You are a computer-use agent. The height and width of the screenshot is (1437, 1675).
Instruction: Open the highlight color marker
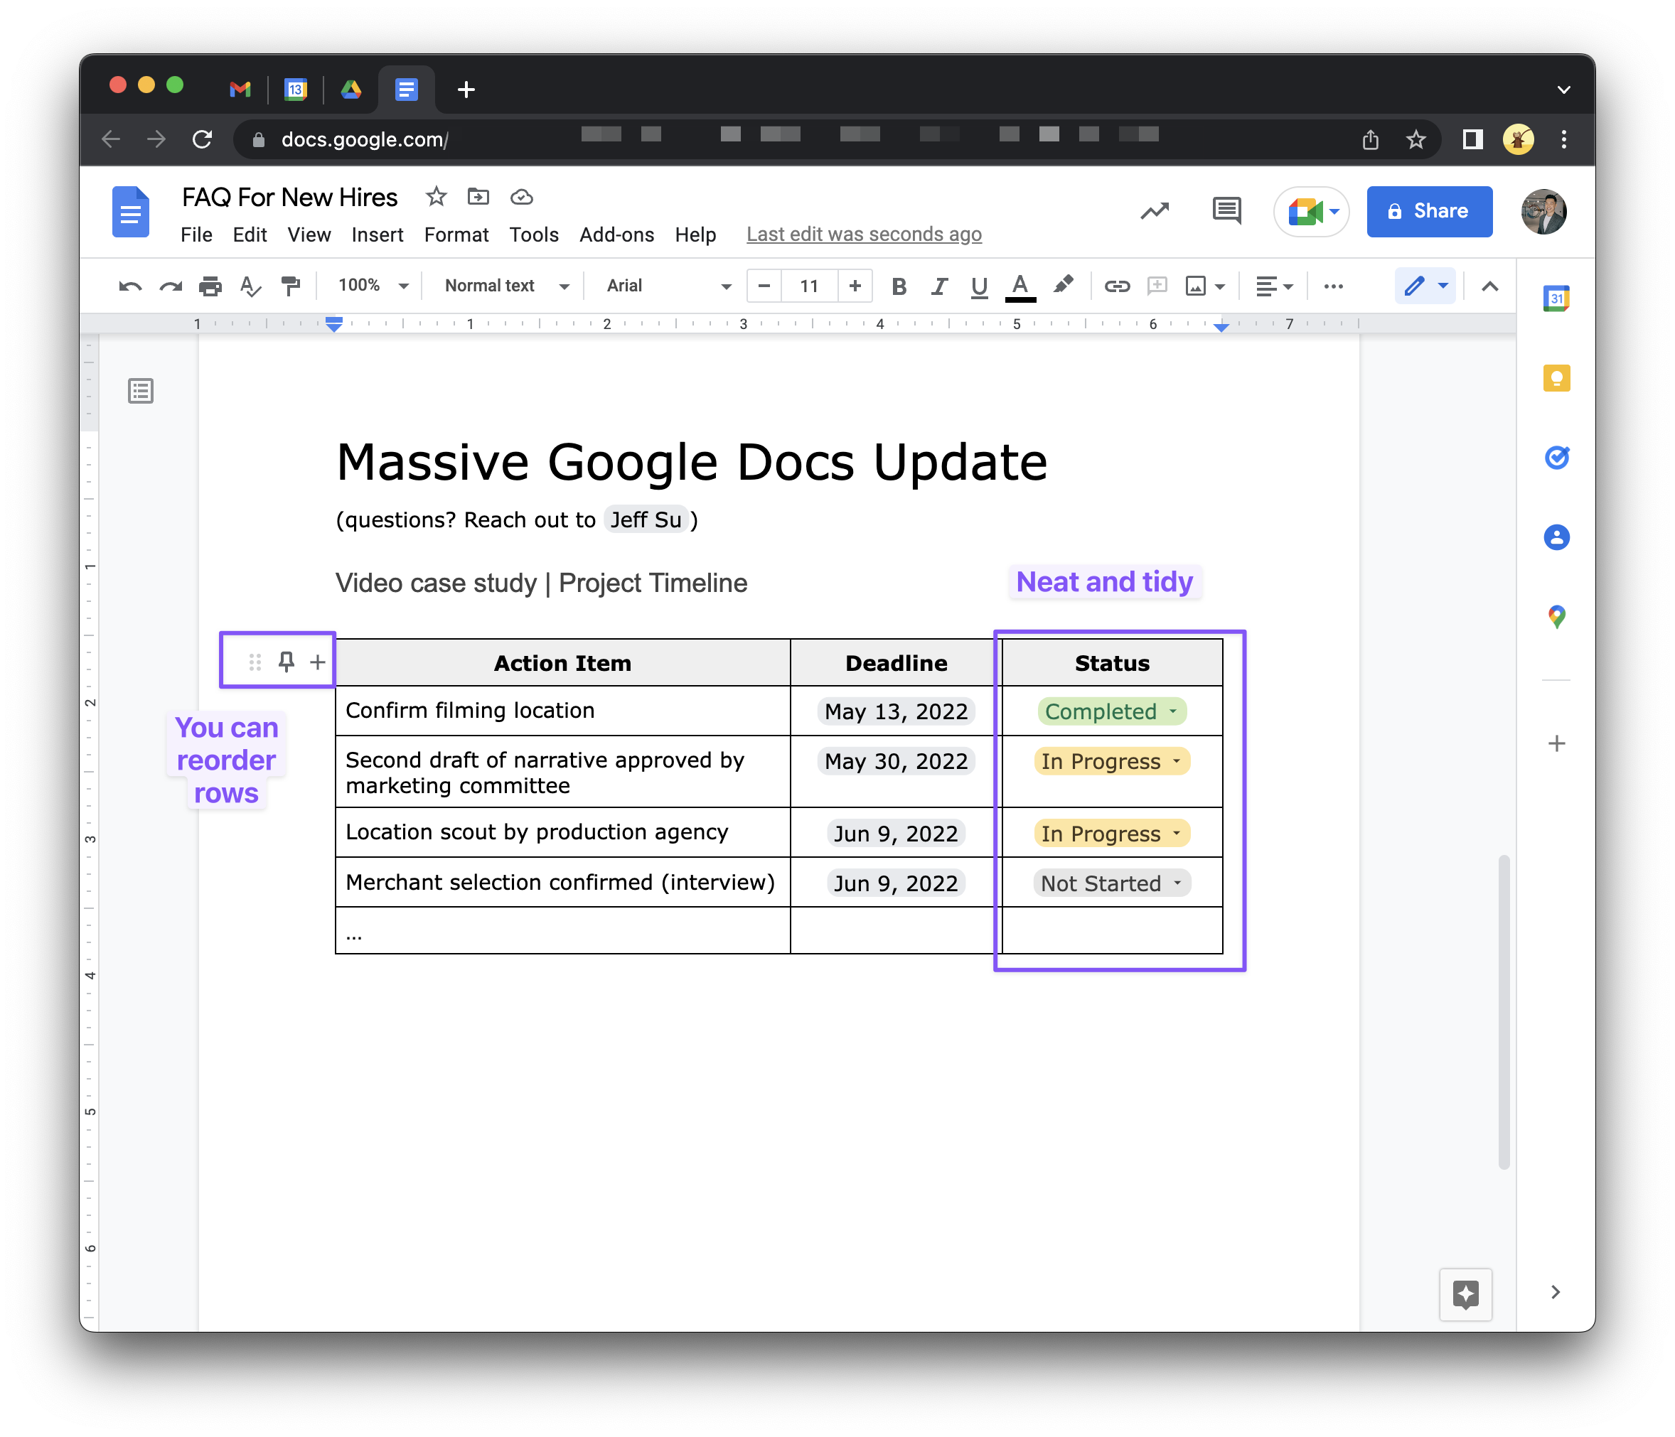1064,285
